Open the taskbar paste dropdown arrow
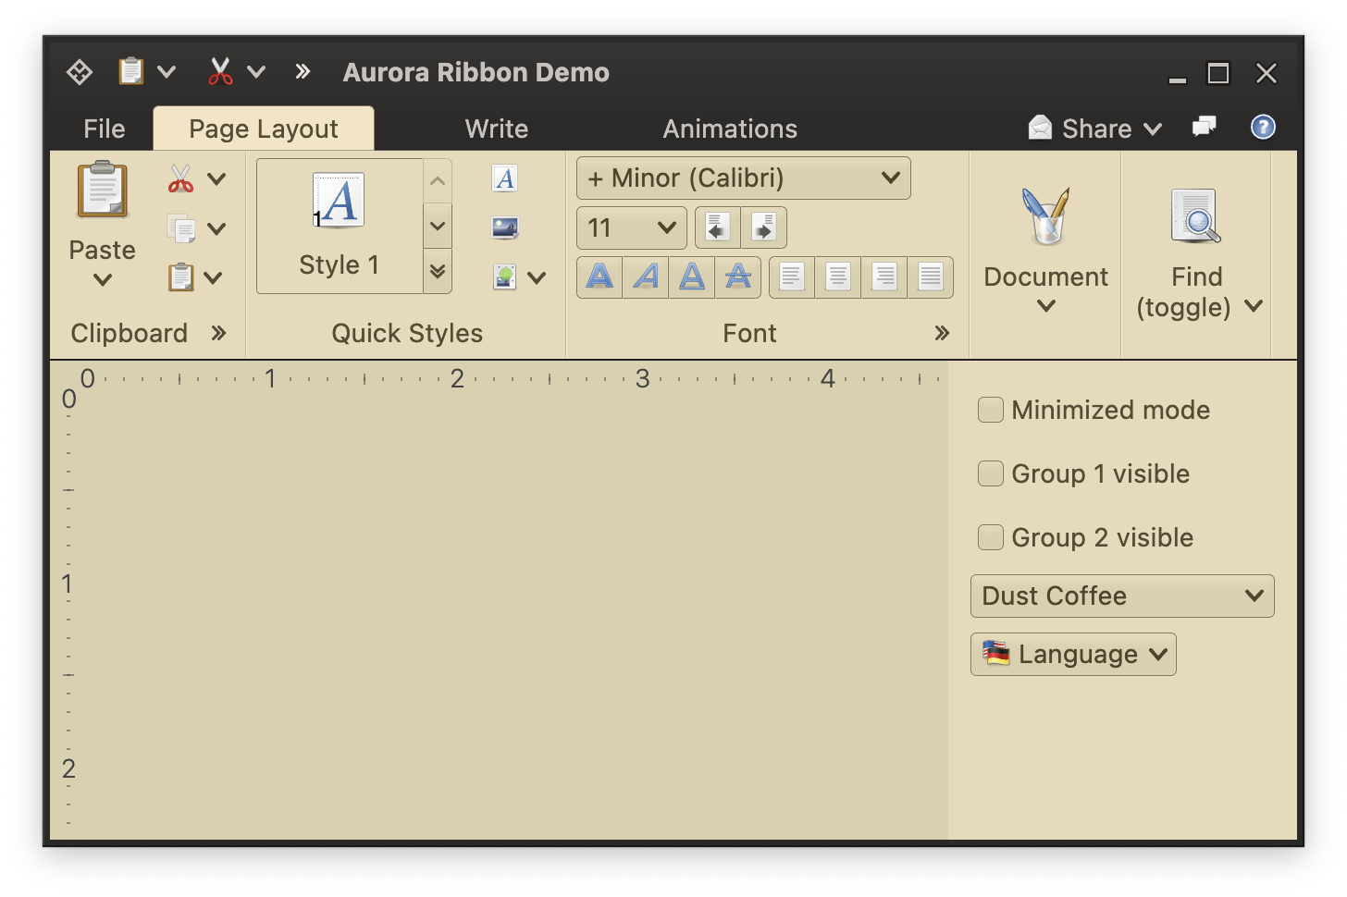The height and width of the screenshot is (897, 1347). point(167,72)
